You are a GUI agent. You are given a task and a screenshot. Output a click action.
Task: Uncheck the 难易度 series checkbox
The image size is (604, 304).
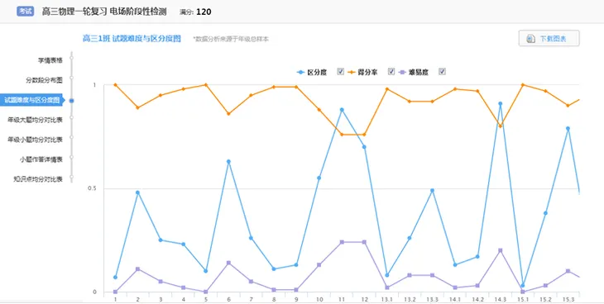click(x=442, y=71)
